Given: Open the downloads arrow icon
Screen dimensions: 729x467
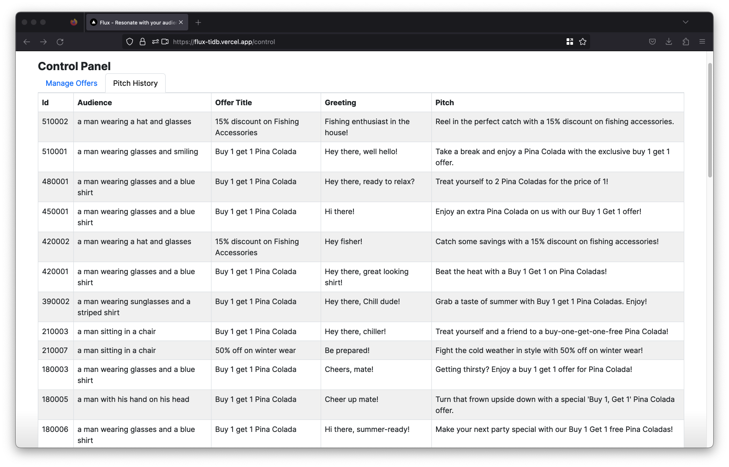Looking at the screenshot, I should tap(669, 42).
